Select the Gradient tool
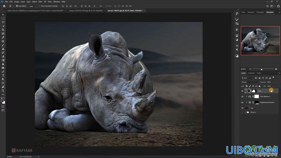The image size is (281, 158). (3, 60)
